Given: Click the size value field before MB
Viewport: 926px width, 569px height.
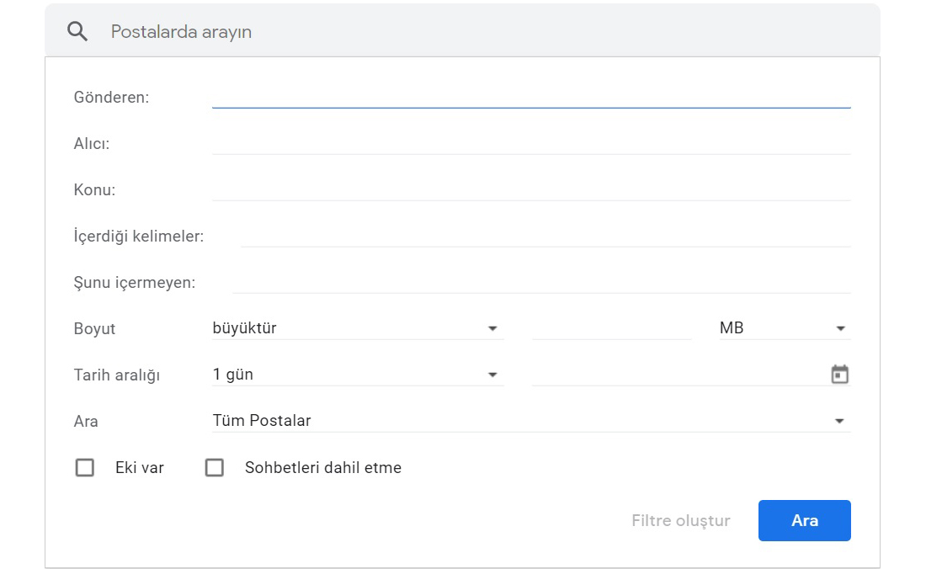Looking at the screenshot, I should coord(611,328).
